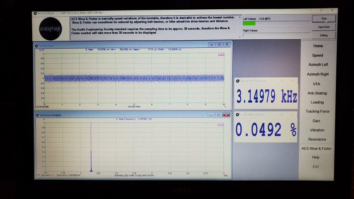The image size is (354, 199).
Task: Click the Stop button
Action: click(x=324, y=19)
